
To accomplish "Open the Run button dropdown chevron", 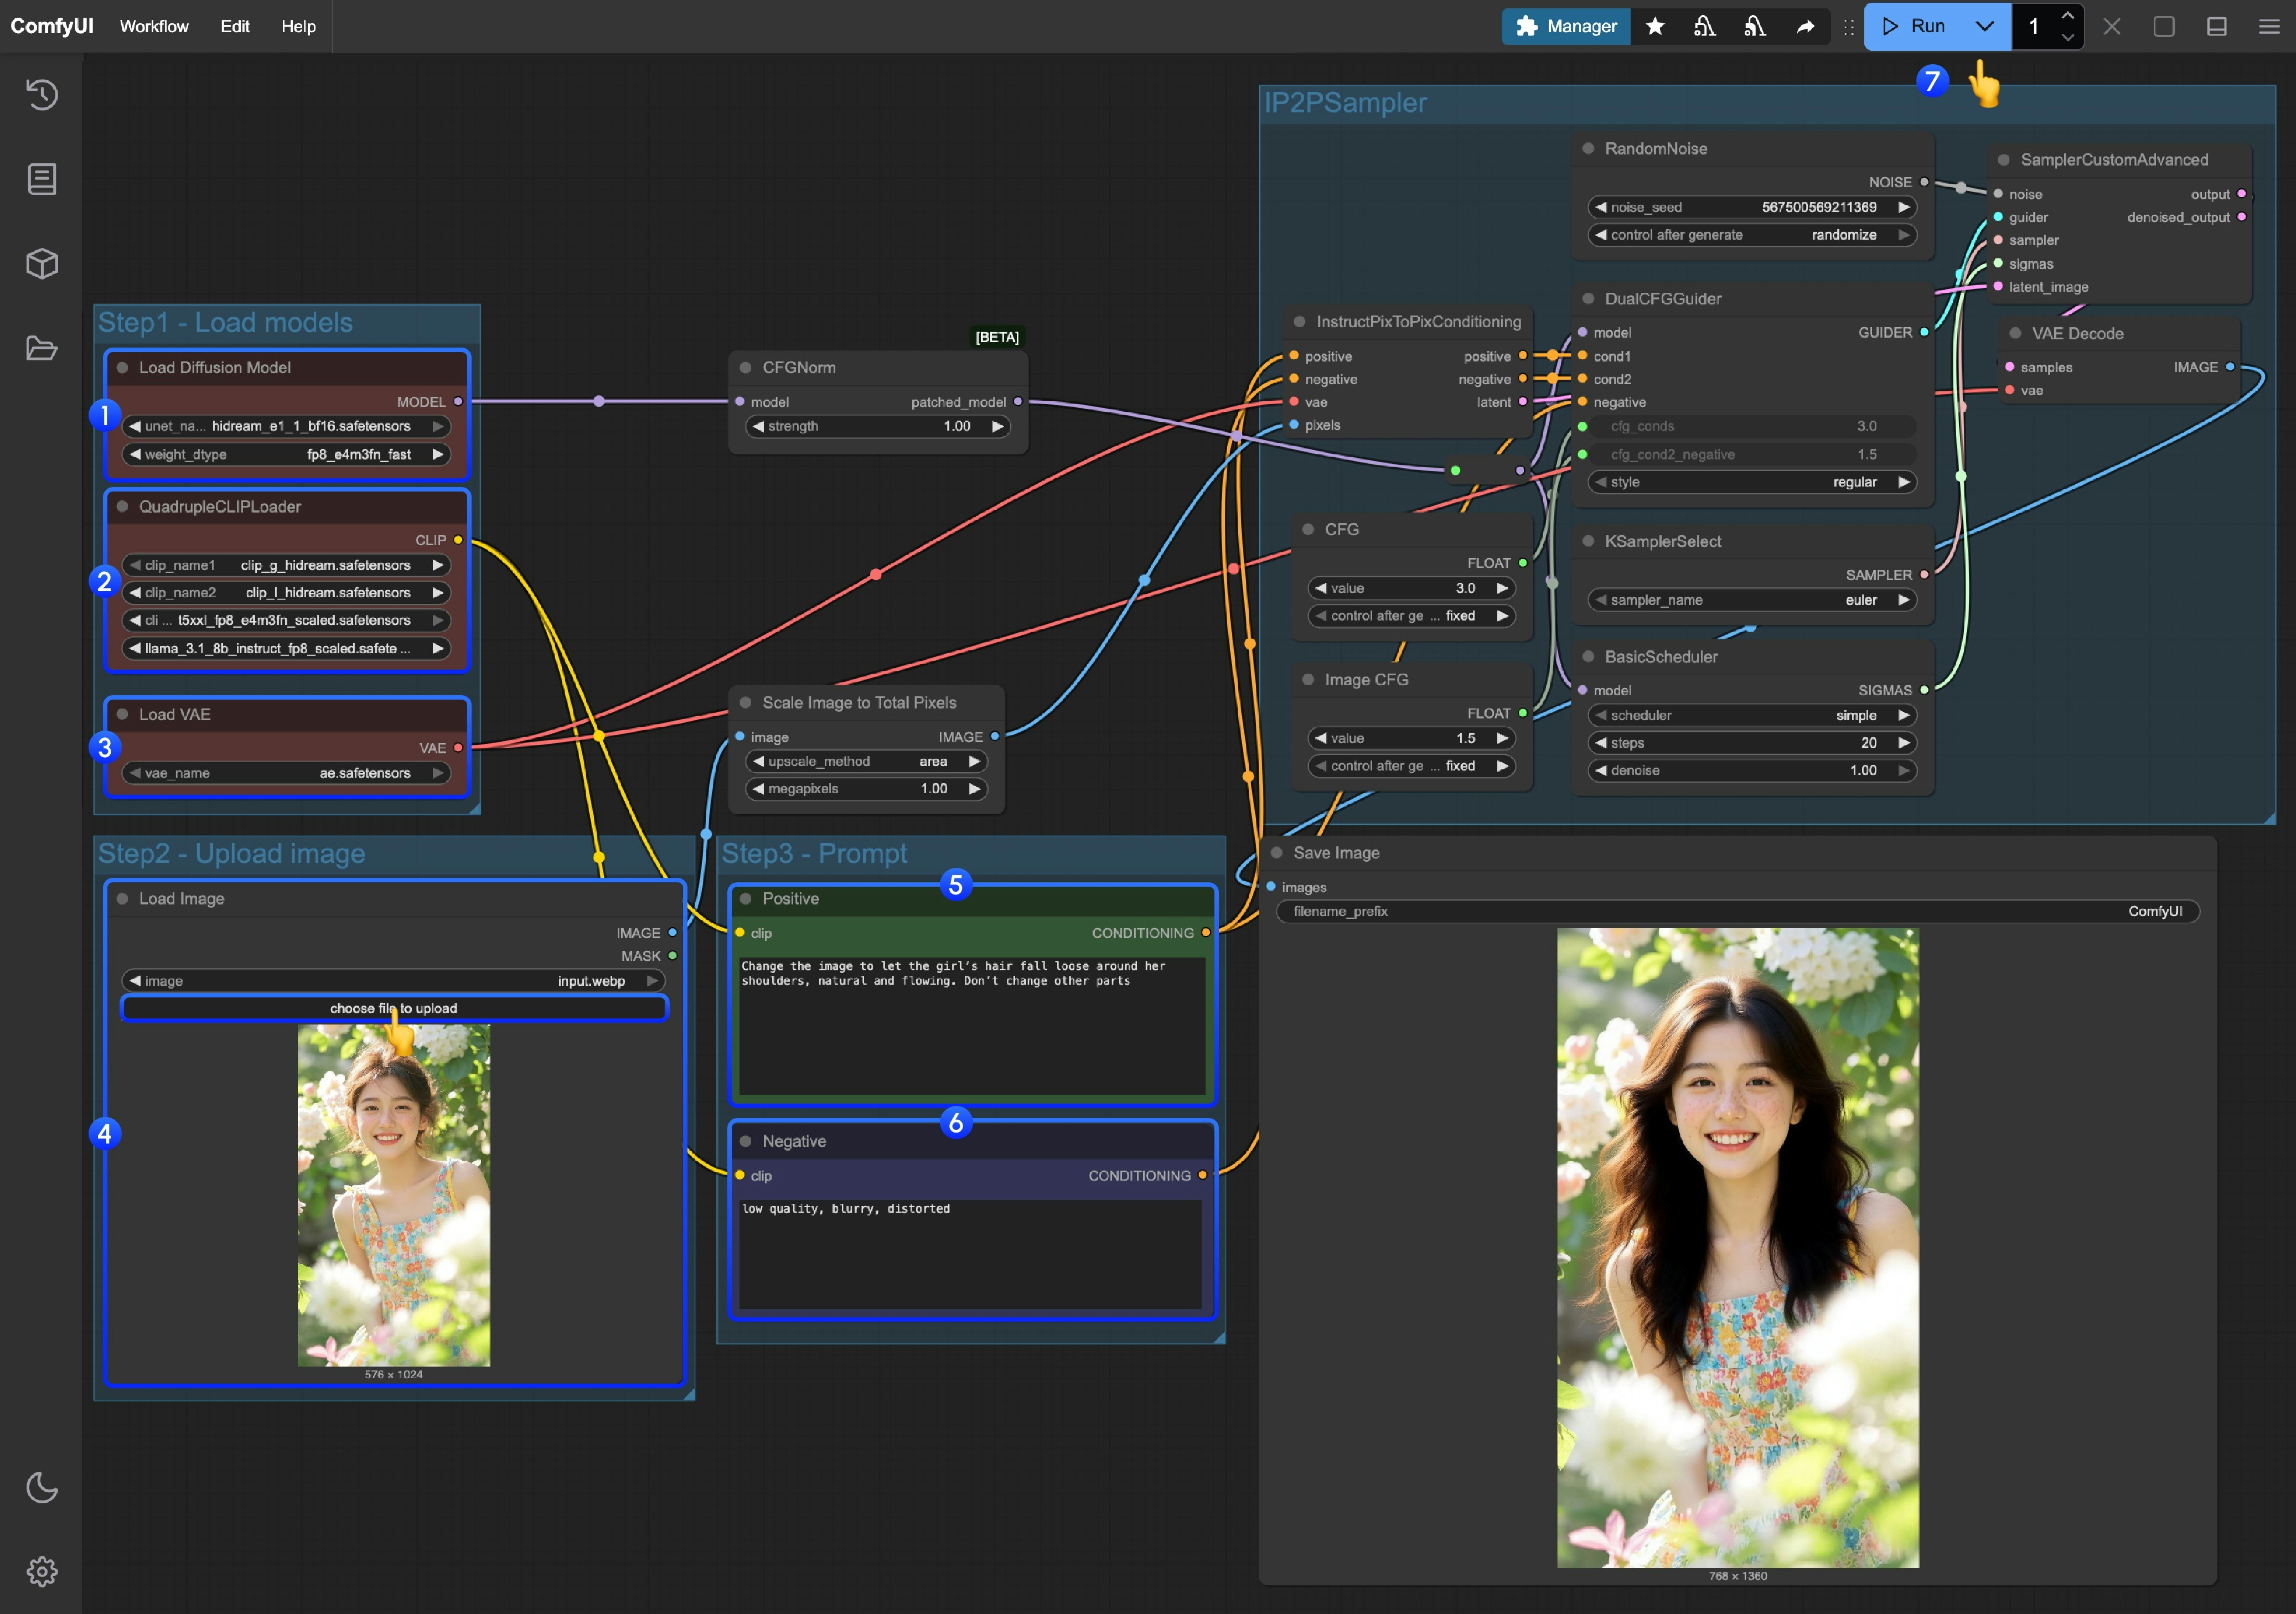I will 1986,27.
